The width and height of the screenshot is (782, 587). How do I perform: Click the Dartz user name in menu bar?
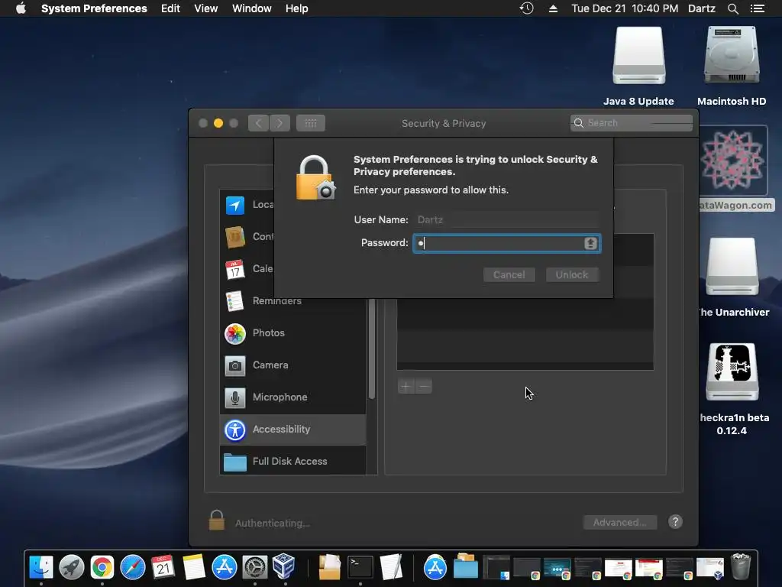(x=701, y=8)
